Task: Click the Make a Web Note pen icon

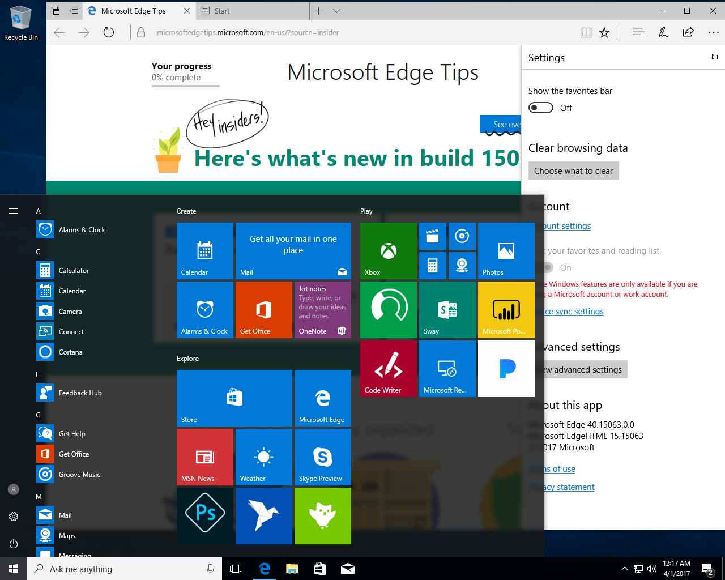Action: [x=664, y=32]
